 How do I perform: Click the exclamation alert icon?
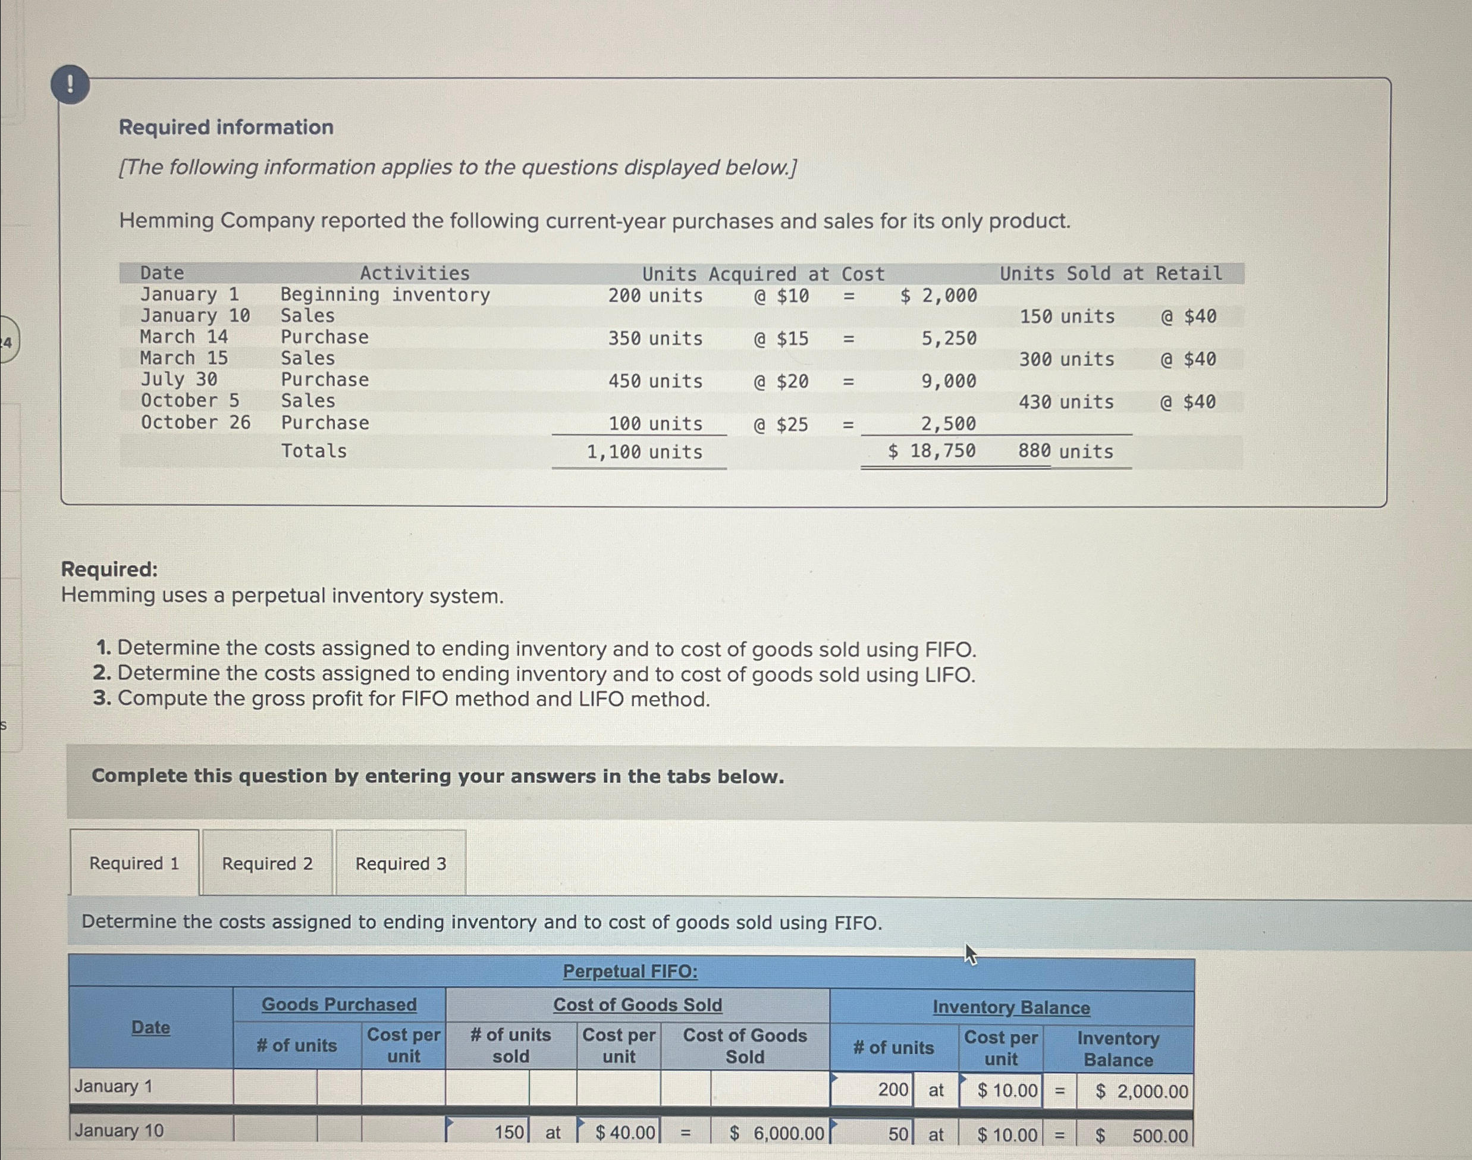pyautogui.click(x=70, y=85)
